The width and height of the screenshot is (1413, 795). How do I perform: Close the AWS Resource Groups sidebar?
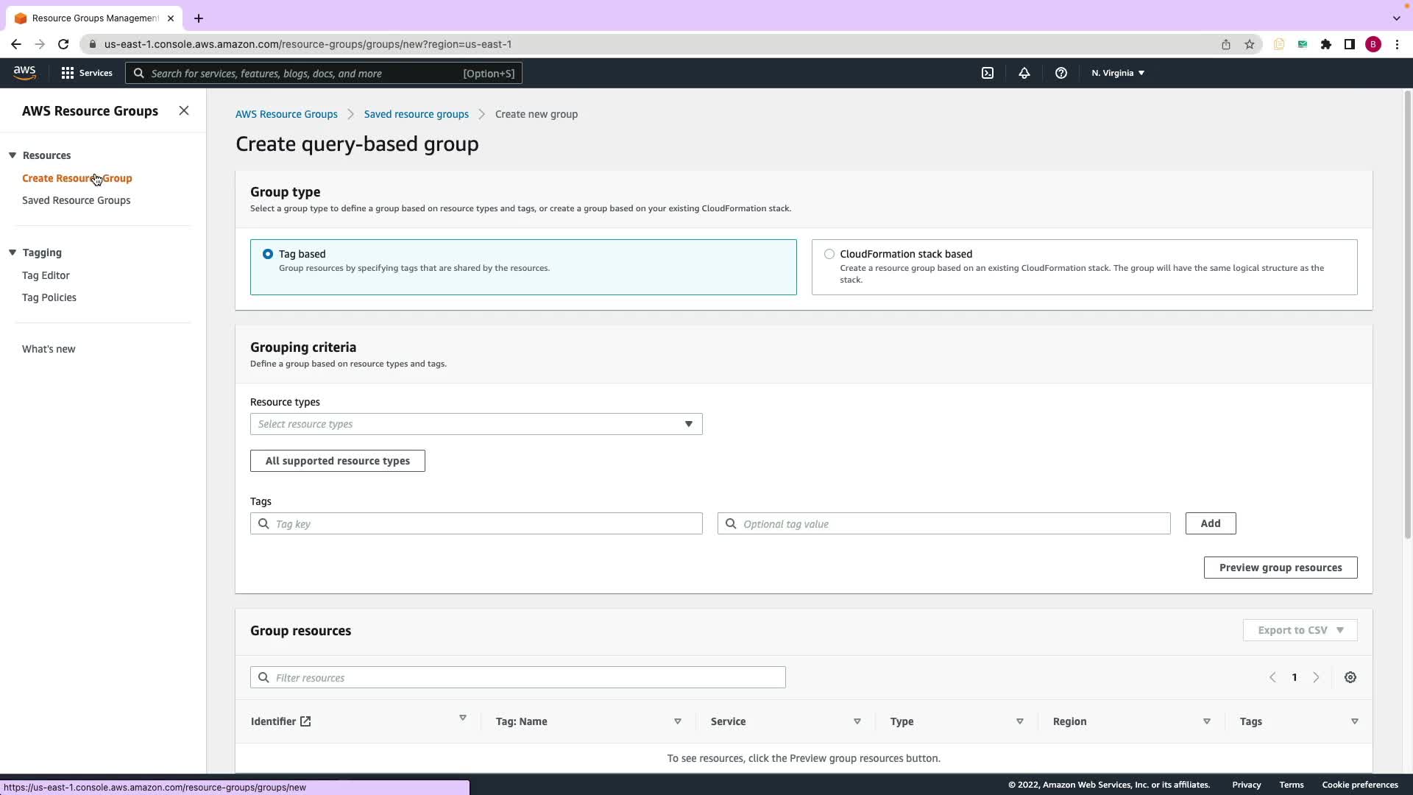[184, 110]
